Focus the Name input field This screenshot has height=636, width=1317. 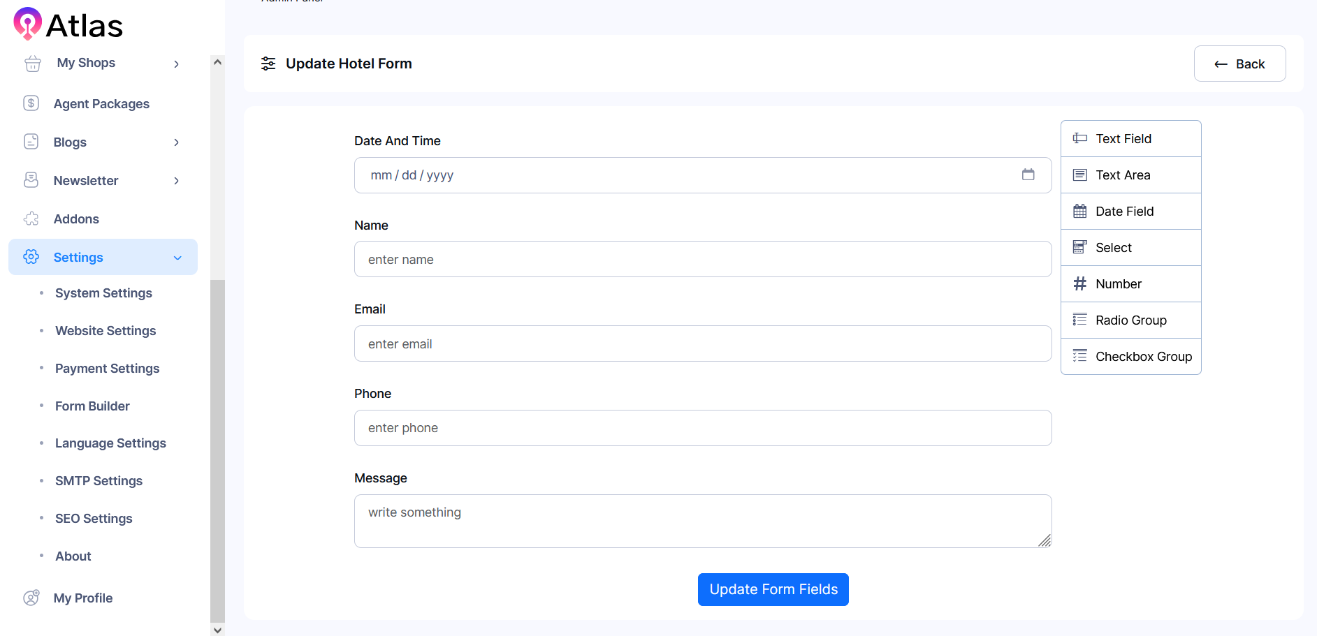click(703, 259)
